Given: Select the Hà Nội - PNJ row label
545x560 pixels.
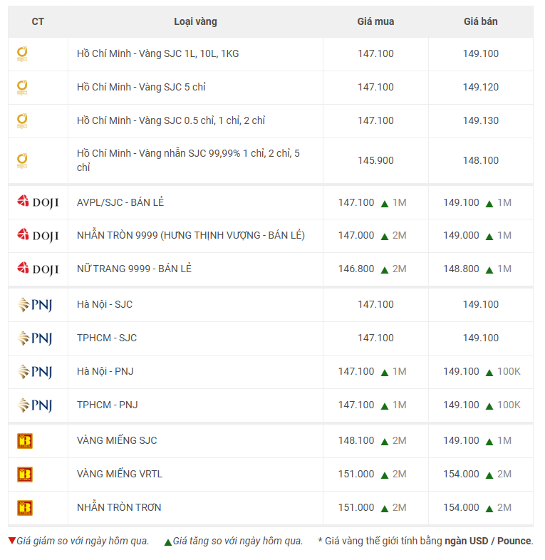Looking at the screenshot, I should click(105, 371).
